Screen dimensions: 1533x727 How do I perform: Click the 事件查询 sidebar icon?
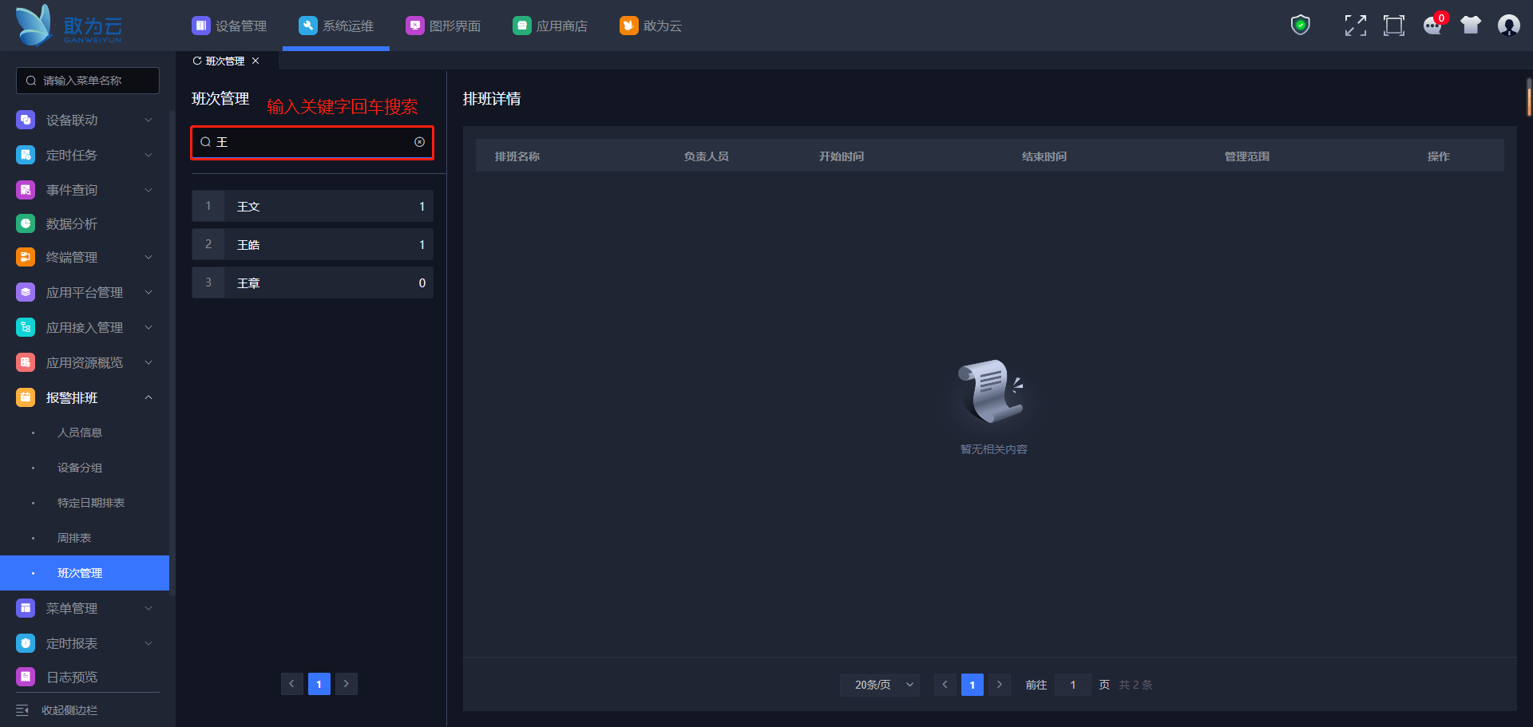click(26, 190)
